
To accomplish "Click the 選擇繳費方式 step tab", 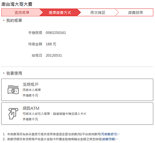I will pos(60,13).
